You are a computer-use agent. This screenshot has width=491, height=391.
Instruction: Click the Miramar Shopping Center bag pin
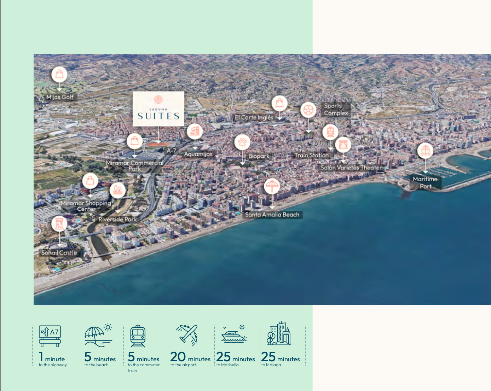pyautogui.click(x=90, y=181)
